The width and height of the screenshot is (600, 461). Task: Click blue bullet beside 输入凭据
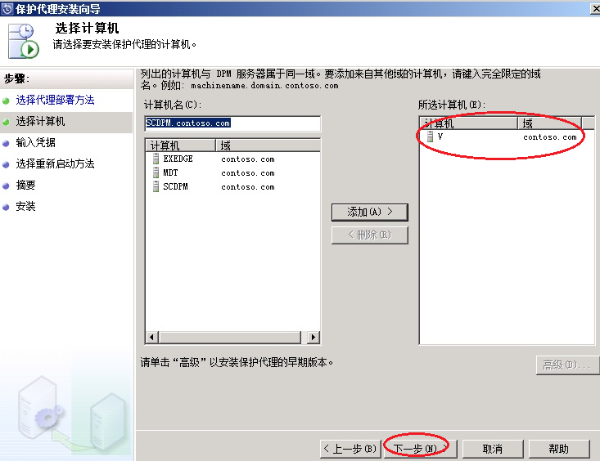point(6,144)
